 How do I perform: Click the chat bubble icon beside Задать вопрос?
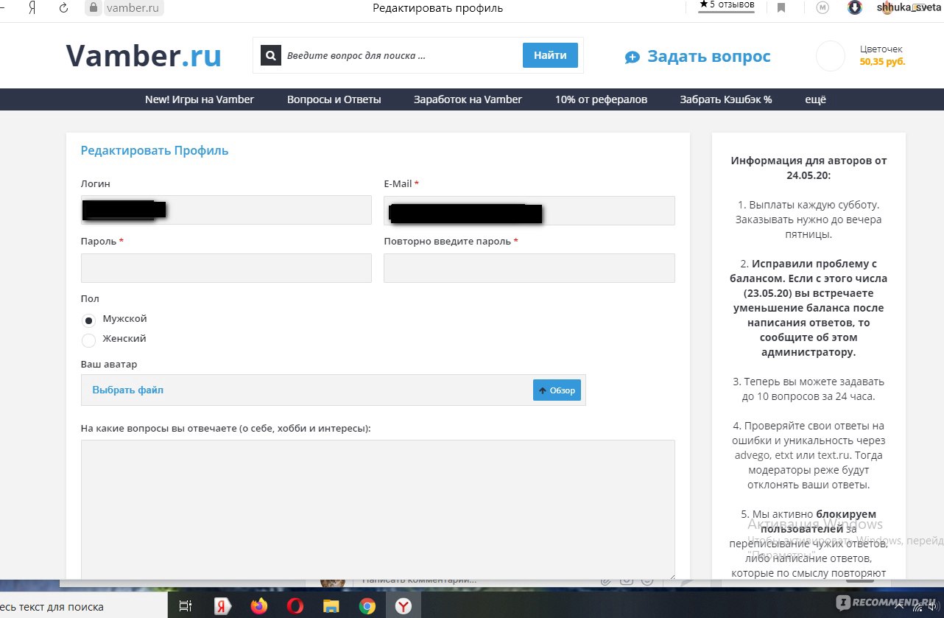coord(632,57)
